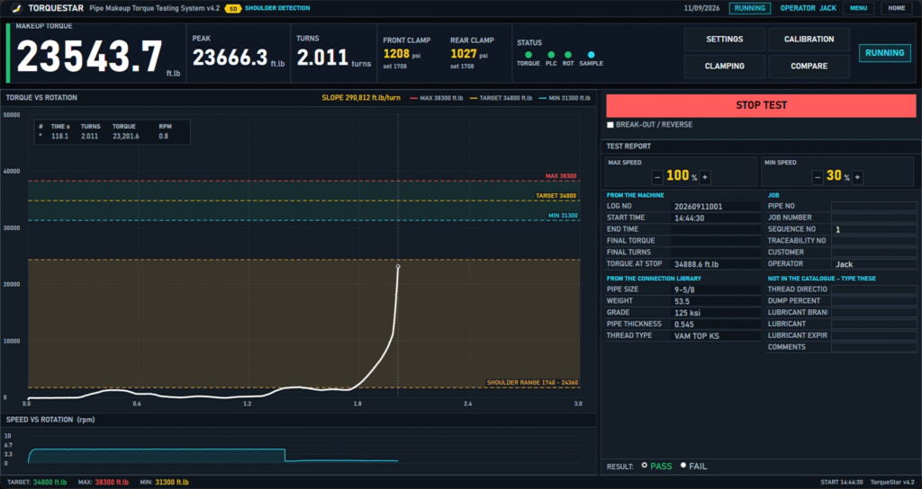922x489 pixels.
Task: Click the RUNNING badge in the title bar
Action: pos(750,8)
